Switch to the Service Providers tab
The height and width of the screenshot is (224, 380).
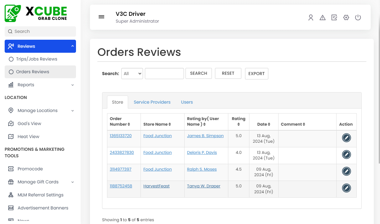152,102
